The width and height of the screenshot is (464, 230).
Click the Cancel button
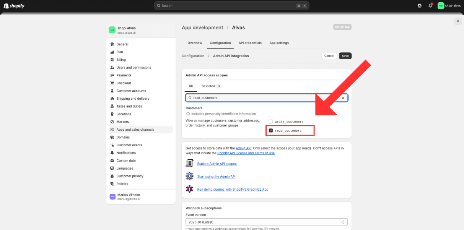[329, 56]
